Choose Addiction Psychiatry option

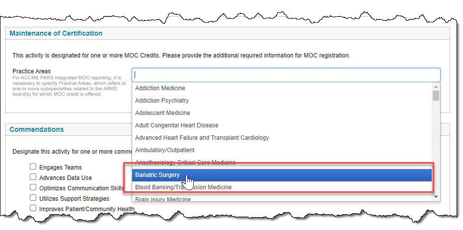(282, 101)
